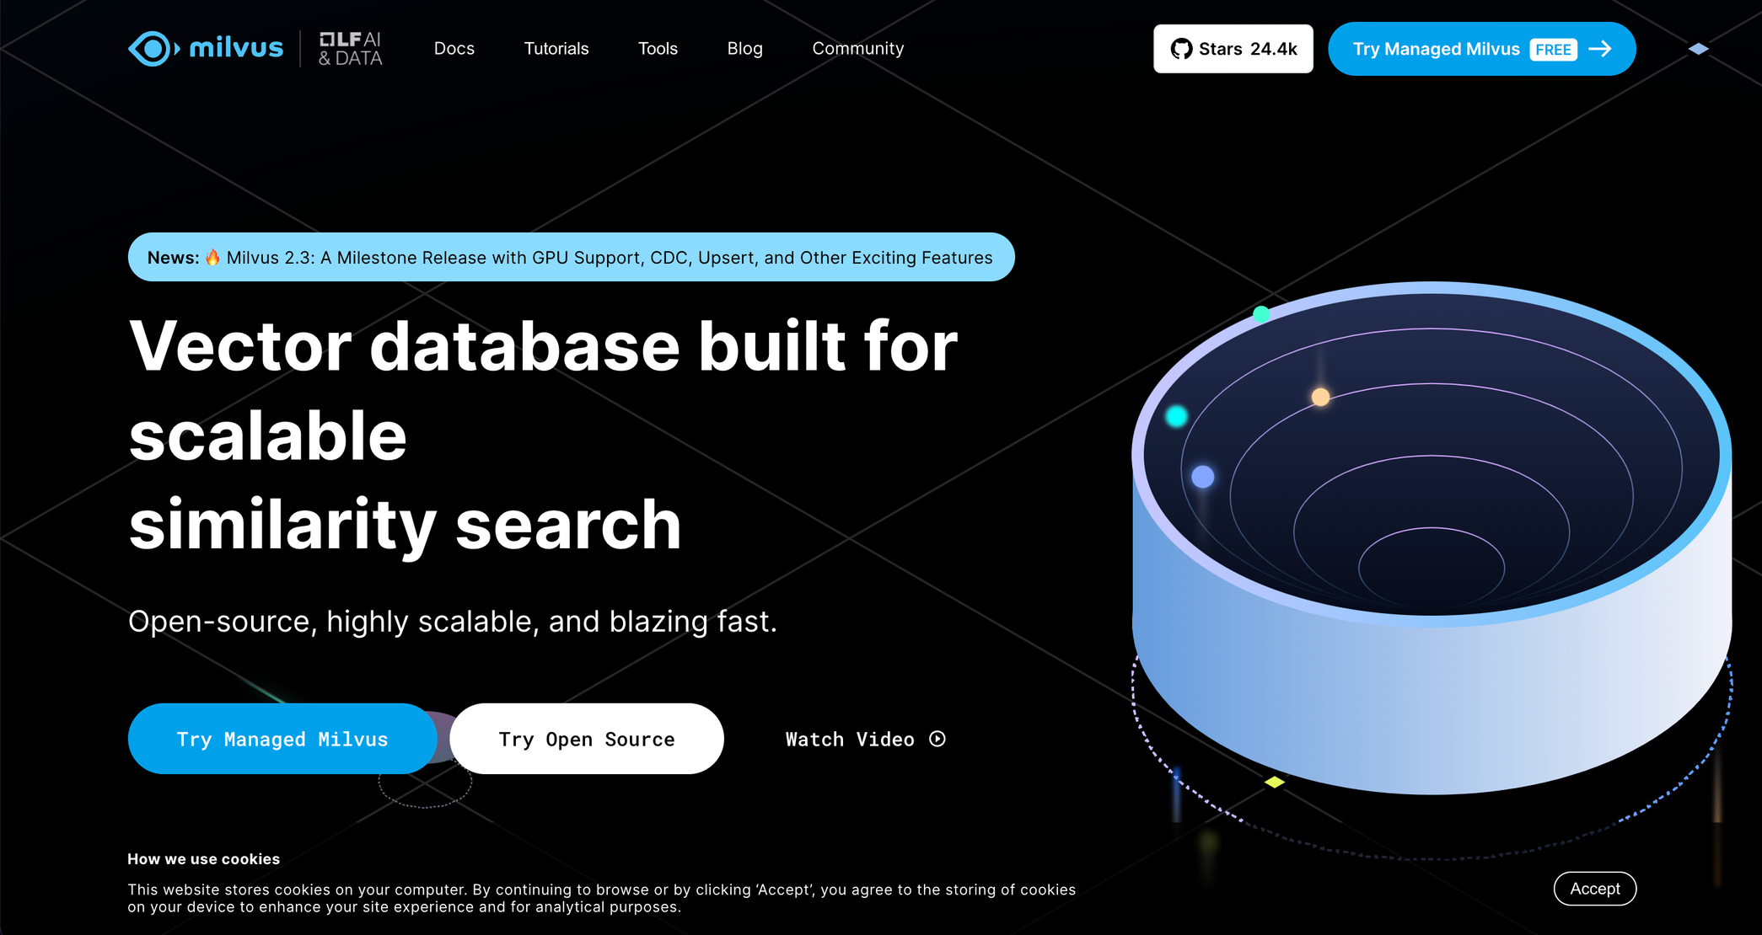Viewport: 1762px width, 935px height.
Task: Open the Tutorials nav item
Action: tap(556, 49)
